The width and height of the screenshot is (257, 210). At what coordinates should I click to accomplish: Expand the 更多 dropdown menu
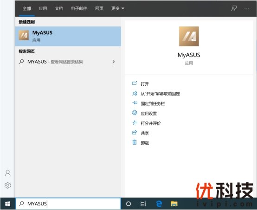point(118,8)
